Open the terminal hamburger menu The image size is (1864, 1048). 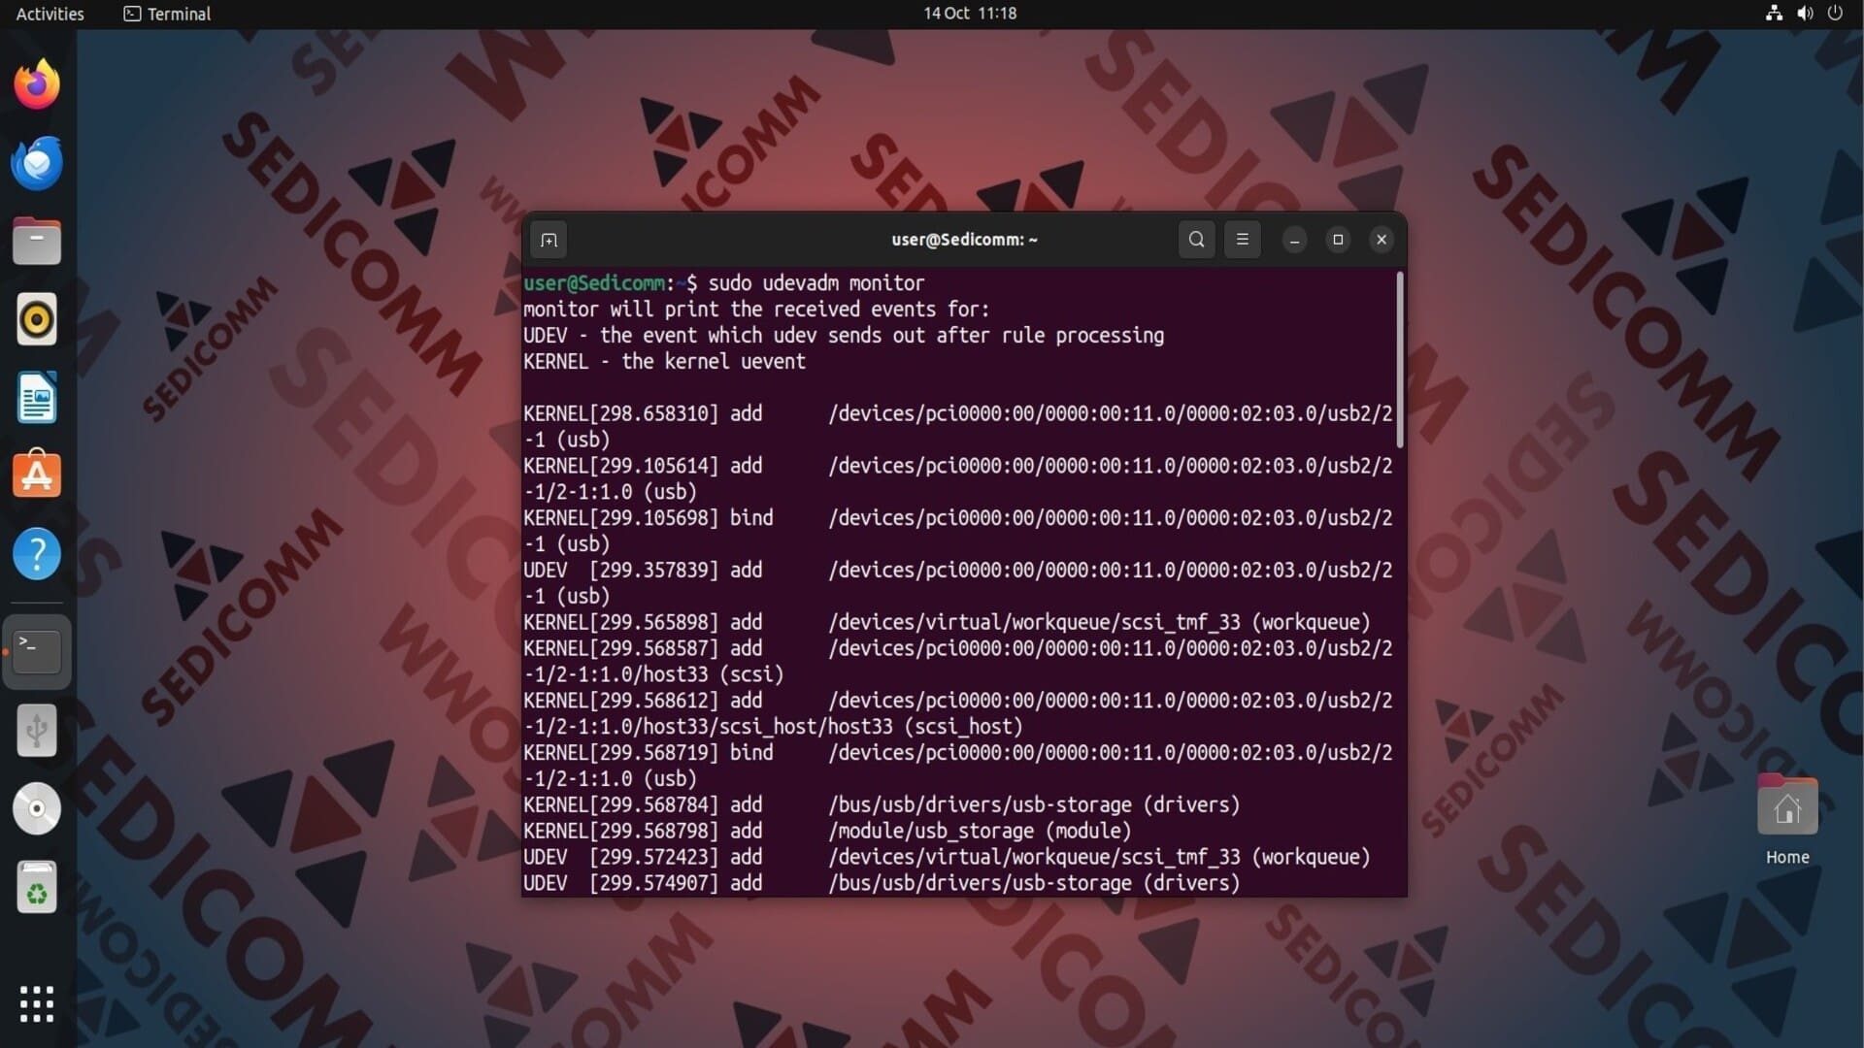[1242, 240]
